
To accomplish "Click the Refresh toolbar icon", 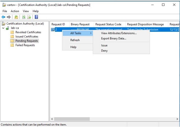I will point(24,17).
